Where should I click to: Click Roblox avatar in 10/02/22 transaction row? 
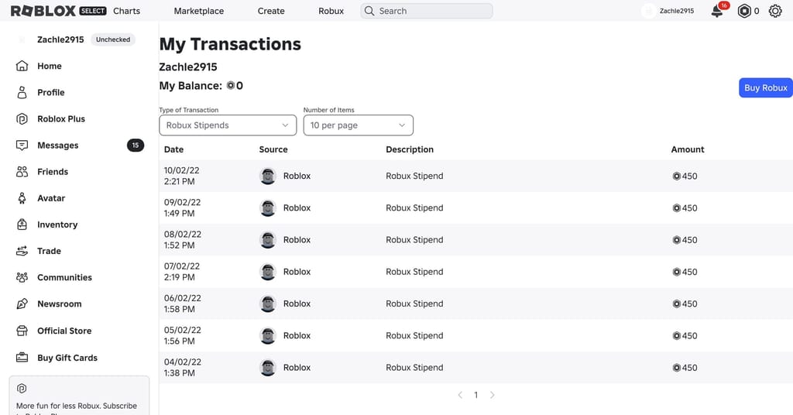coord(267,176)
